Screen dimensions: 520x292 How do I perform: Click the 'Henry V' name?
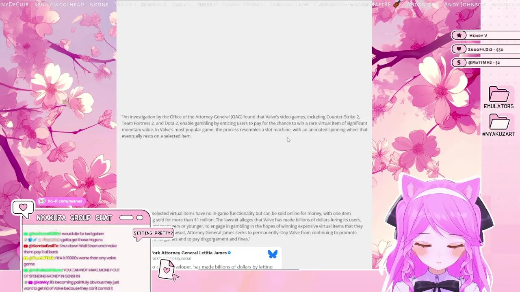(x=478, y=36)
